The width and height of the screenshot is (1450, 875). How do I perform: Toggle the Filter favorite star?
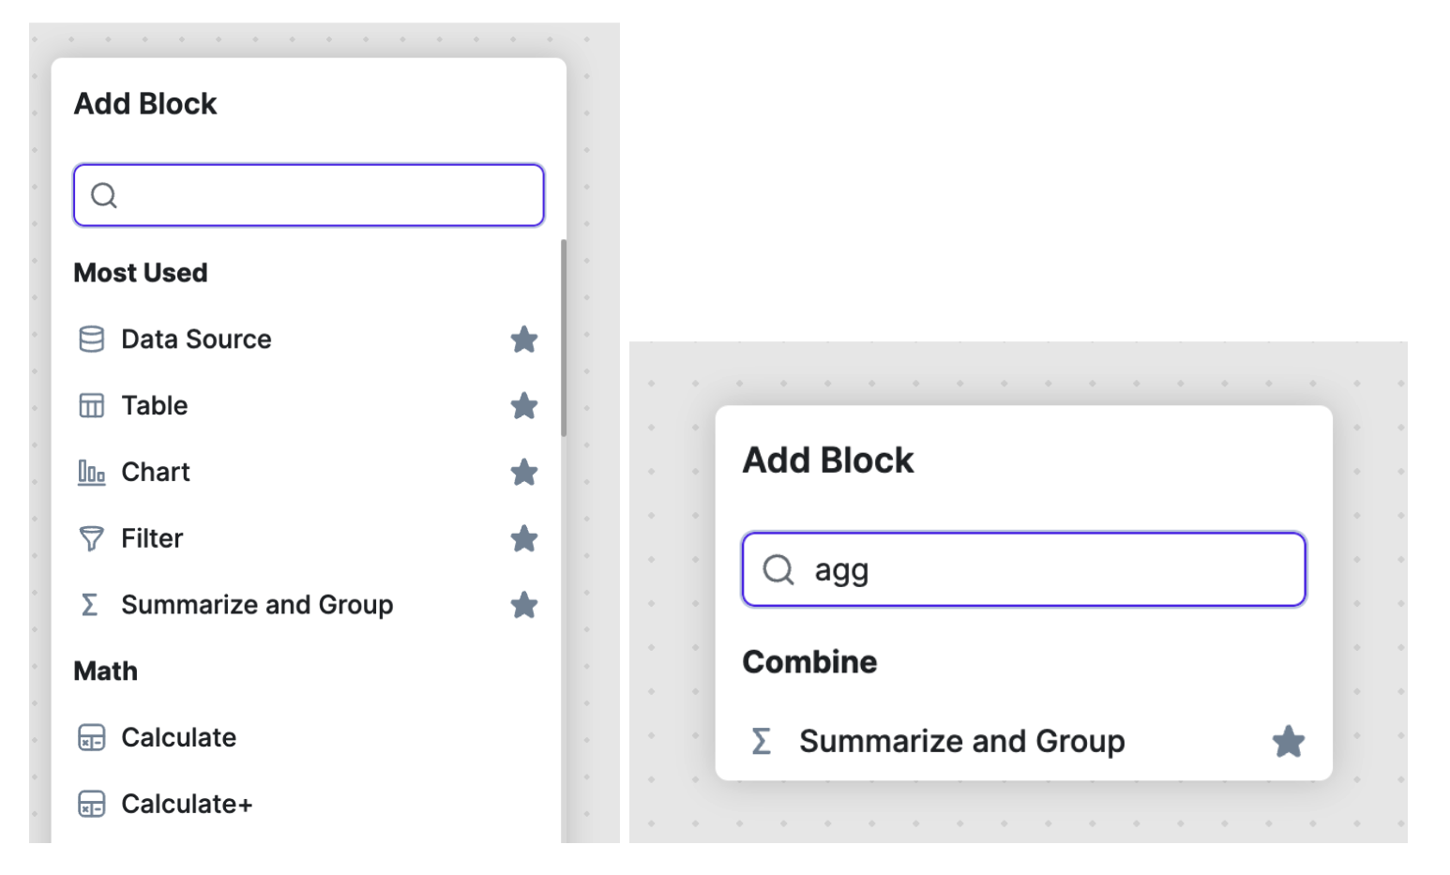point(523,538)
